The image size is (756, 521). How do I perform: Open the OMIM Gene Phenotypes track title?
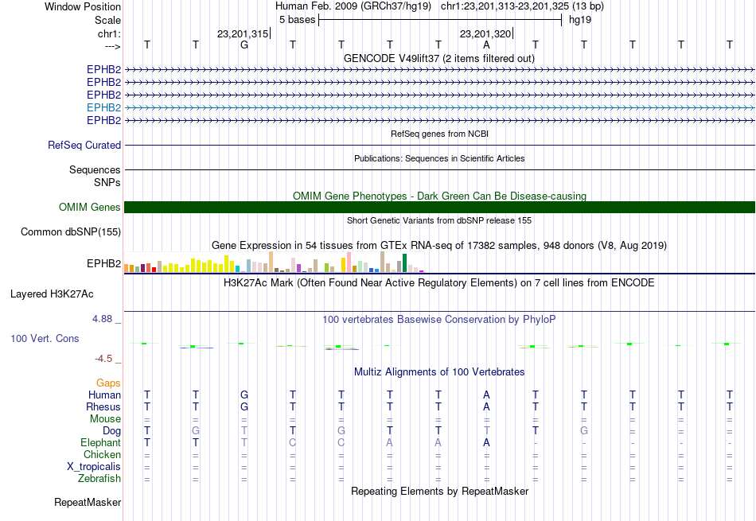click(439, 196)
